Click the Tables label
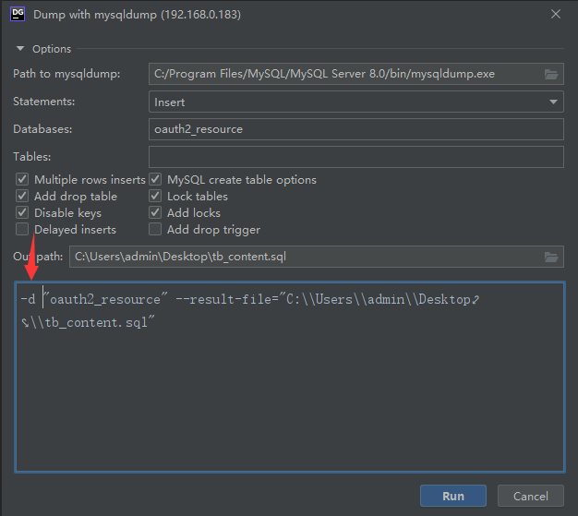This screenshot has height=516, width=578. pos(32,157)
